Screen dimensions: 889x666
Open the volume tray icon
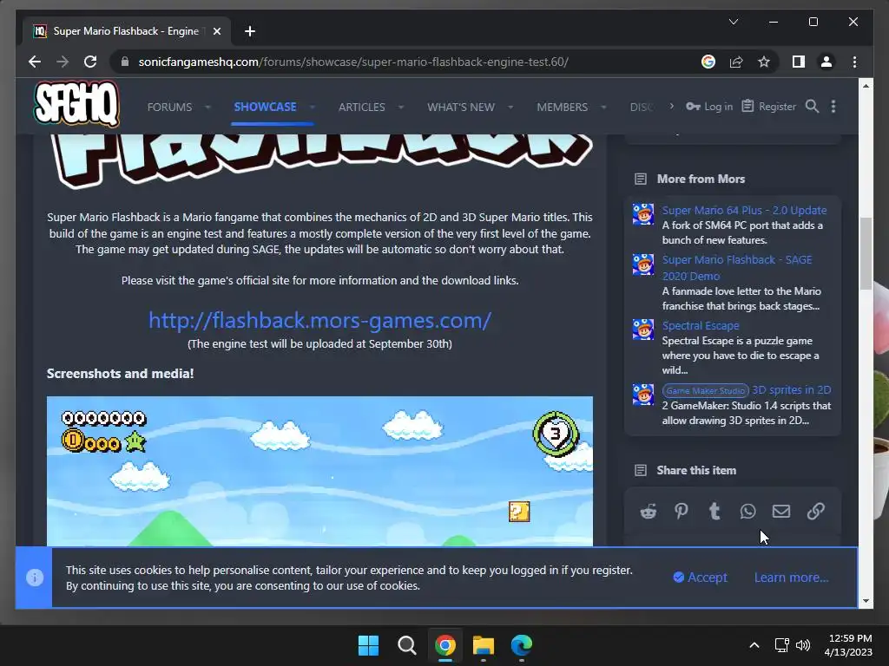(x=803, y=645)
